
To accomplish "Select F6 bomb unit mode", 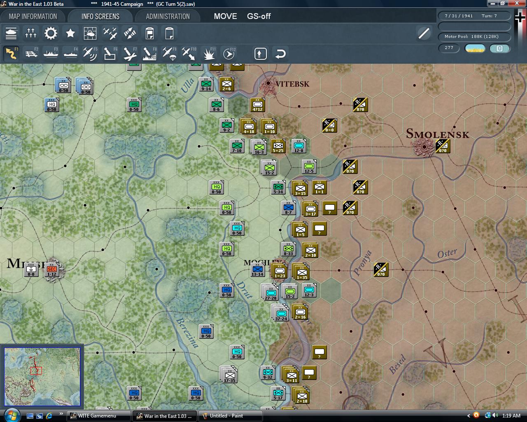I will tap(110, 54).
